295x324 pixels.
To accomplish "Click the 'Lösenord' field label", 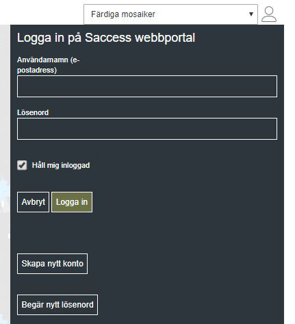I will pos(33,112).
